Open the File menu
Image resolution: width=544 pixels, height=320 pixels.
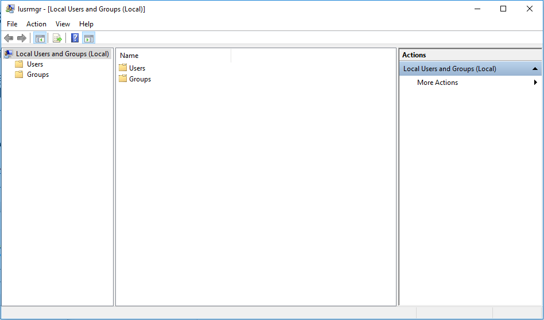(x=12, y=24)
